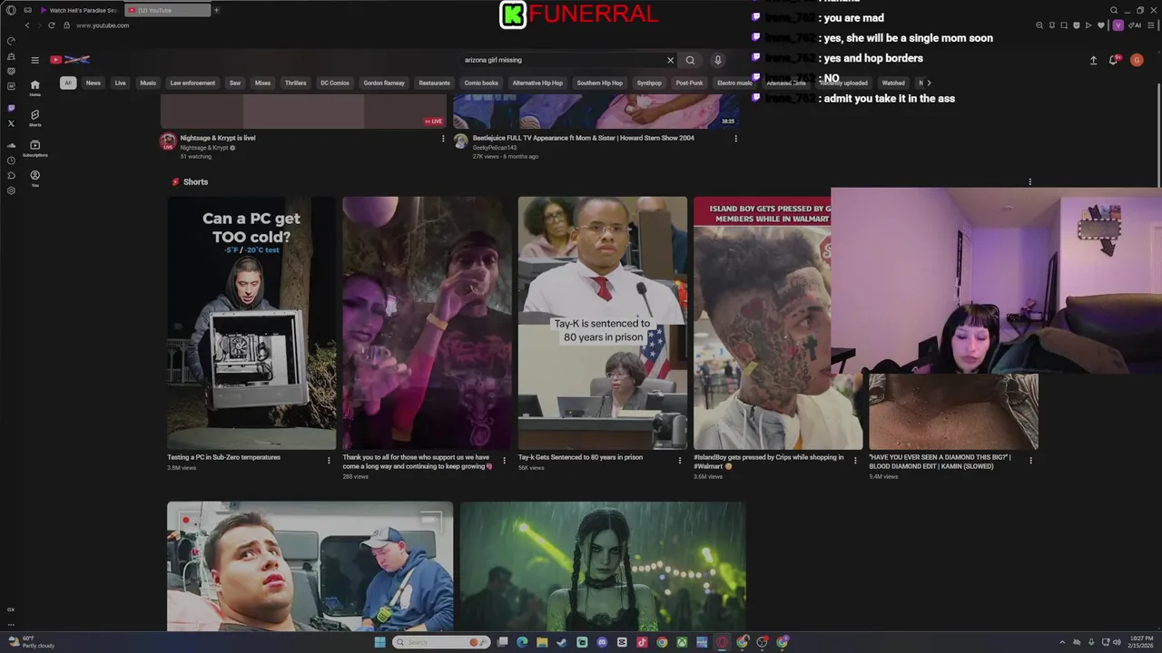
Task: Open gothic girl rainy video thumbnail
Action: click(603, 566)
